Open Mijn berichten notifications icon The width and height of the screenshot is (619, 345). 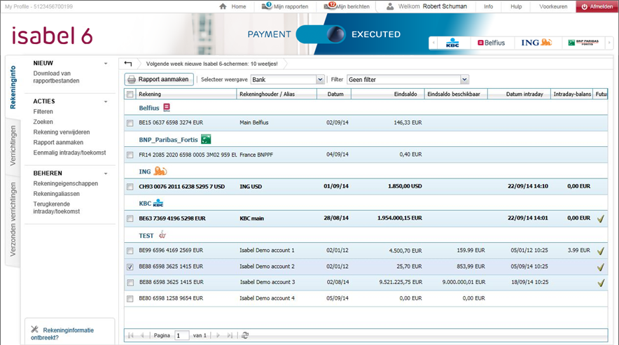pyautogui.click(x=330, y=6)
